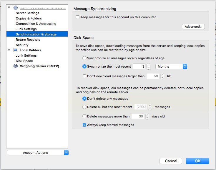Viewport: 216px width, 170px height.
Task: Collapse the email account tree triangle
Action: (10, 8)
